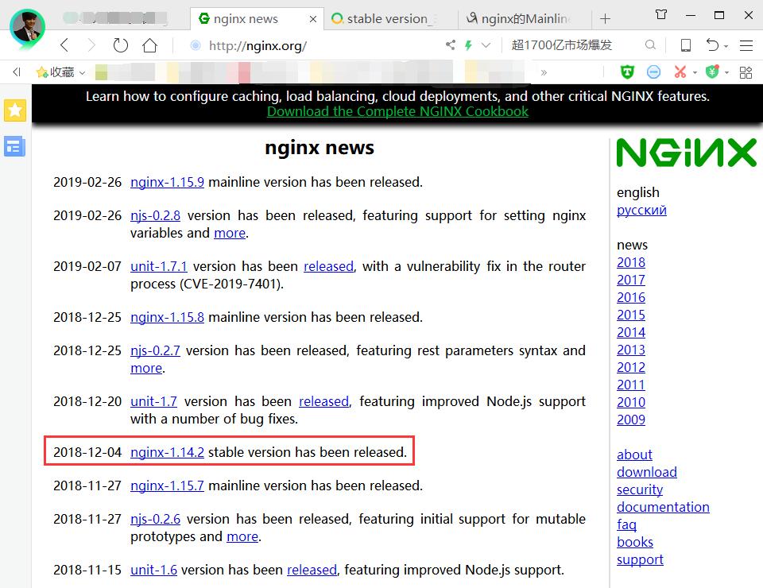The image size is (763, 588).
Task: Show more bookmarks overflow chevron
Action: click(x=544, y=72)
